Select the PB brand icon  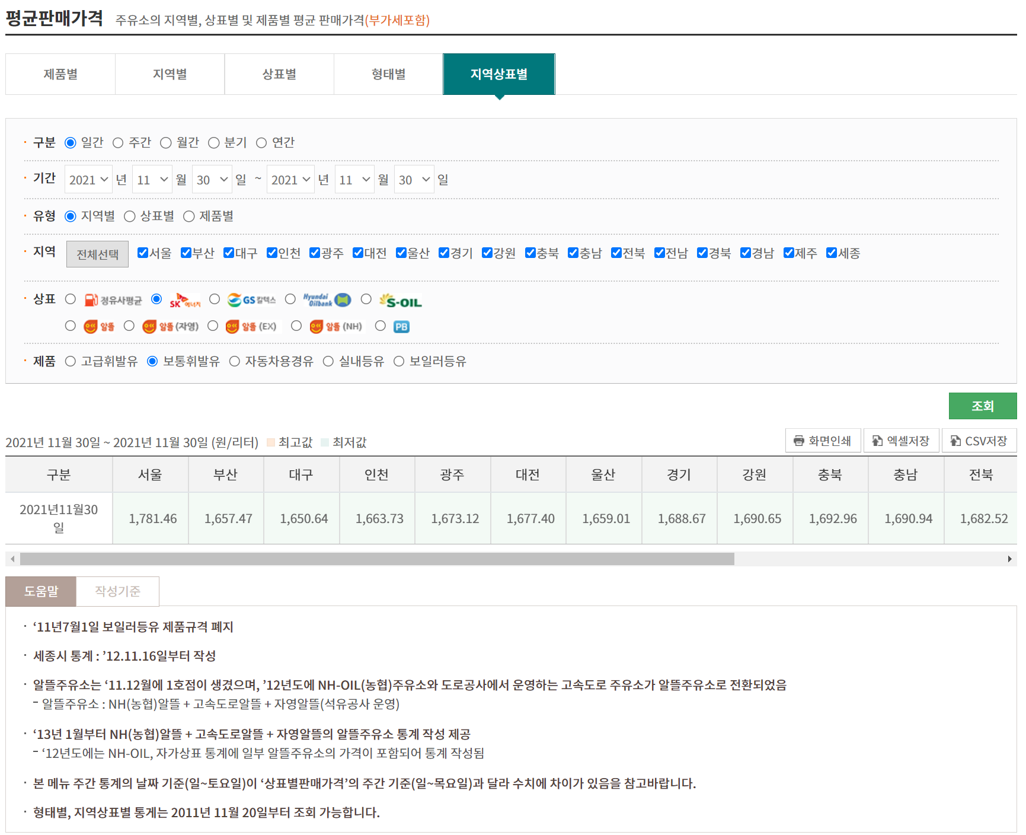click(x=401, y=327)
